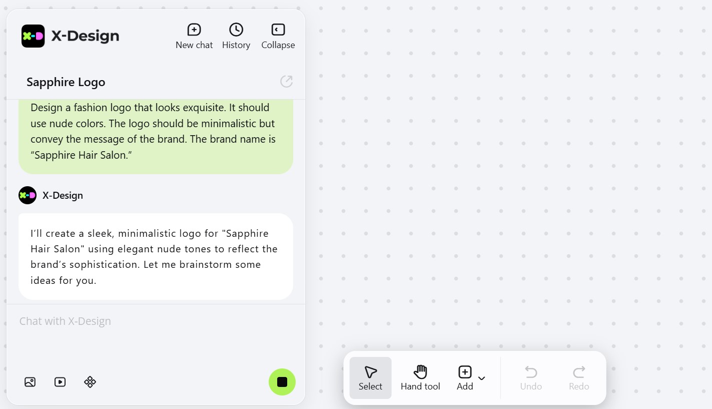
Task: Stop generation with the green stop button
Action: [x=282, y=382]
